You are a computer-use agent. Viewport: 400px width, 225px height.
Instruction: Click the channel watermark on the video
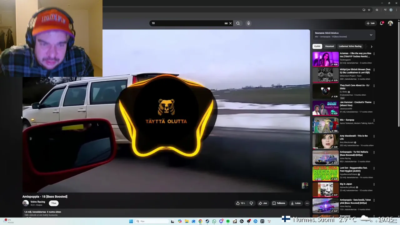[x=305, y=186]
